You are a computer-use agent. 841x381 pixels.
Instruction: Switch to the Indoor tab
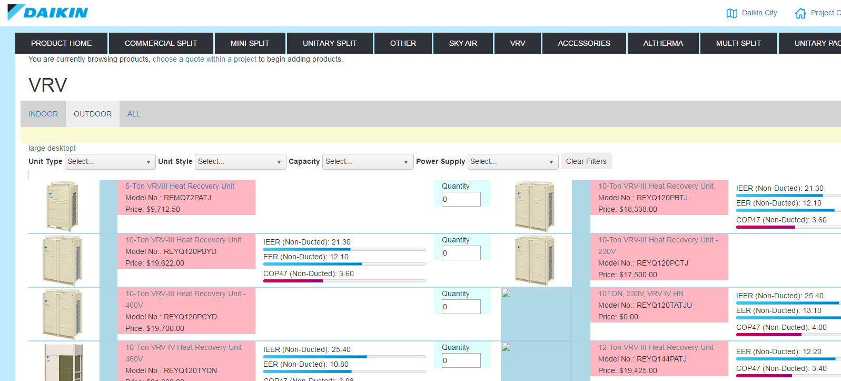[43, 114]
